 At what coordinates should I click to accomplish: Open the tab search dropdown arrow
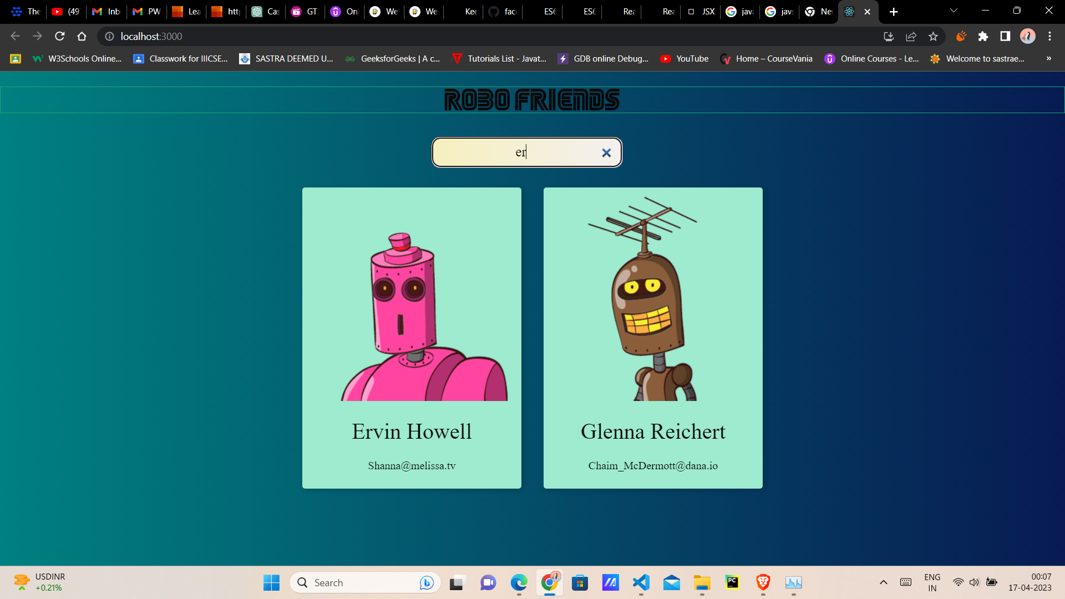(954, 11)
